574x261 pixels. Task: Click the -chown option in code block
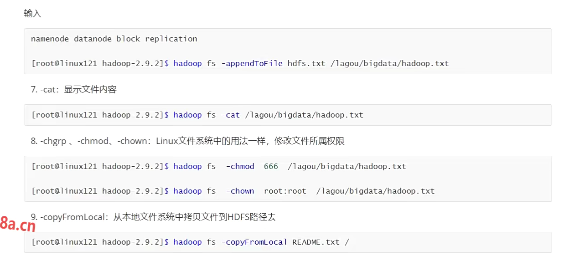[240, 191]
